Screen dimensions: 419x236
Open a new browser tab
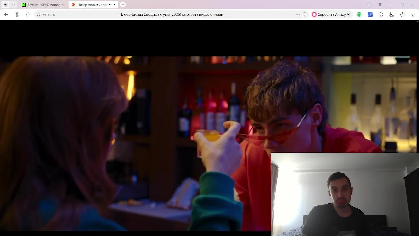click(123, 5)
